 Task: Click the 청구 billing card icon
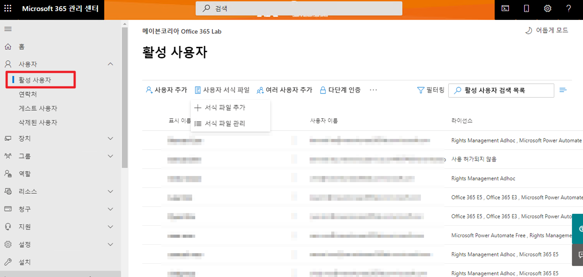click(8, 209)
